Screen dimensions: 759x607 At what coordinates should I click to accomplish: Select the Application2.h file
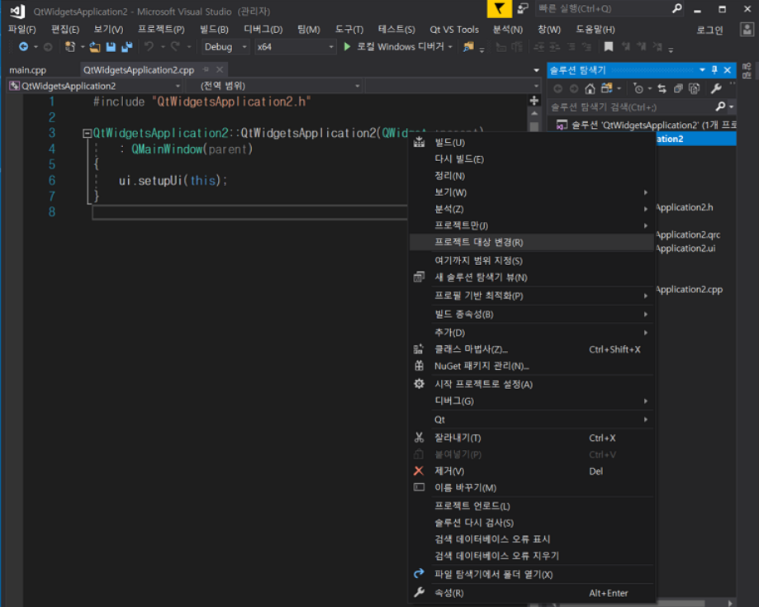click(x=685, y=207)
